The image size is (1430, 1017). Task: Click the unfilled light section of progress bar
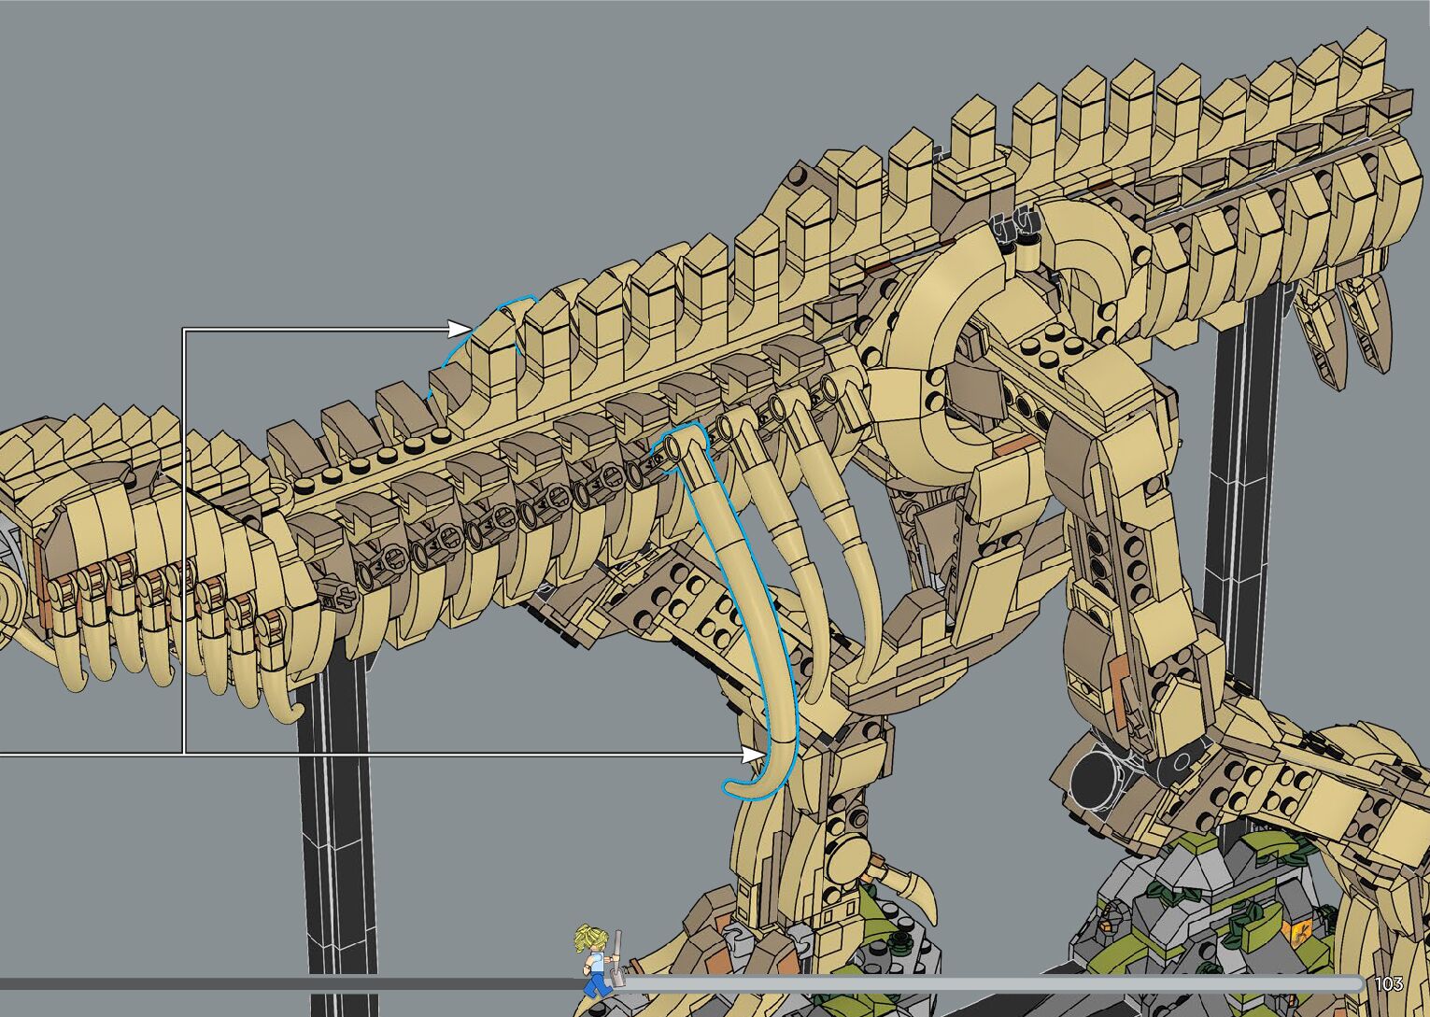[x=981, y=983]
